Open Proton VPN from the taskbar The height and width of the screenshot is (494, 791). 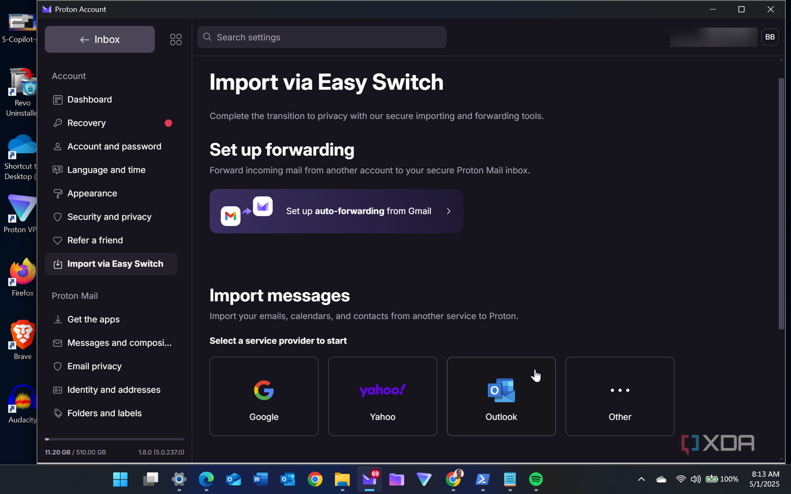[424, 479]
